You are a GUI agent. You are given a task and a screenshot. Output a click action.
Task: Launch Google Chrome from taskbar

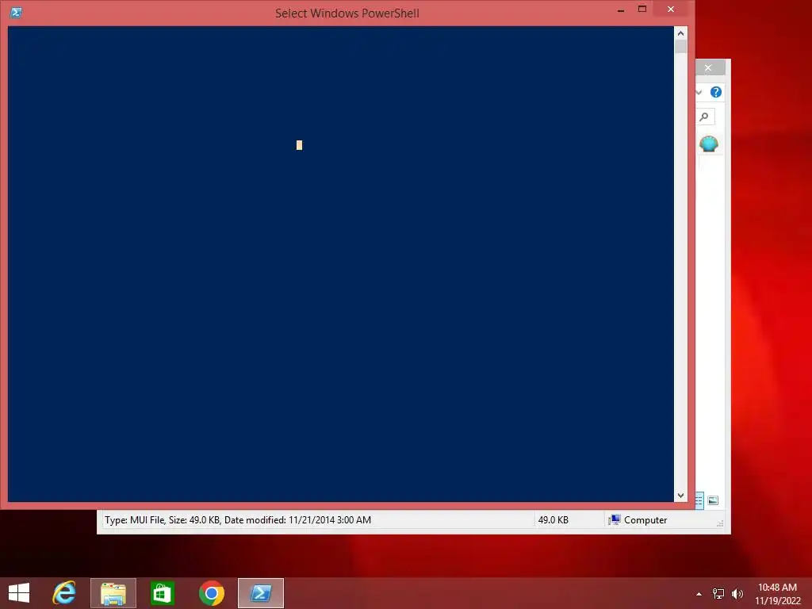[x=212, y=593]
